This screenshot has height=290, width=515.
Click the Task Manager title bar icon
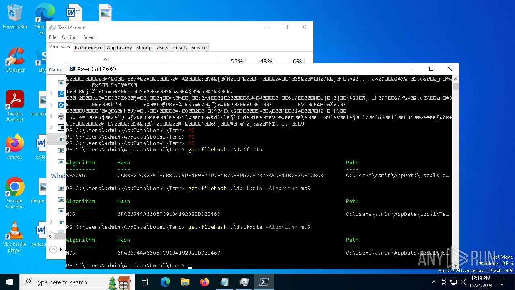(53, 27)
